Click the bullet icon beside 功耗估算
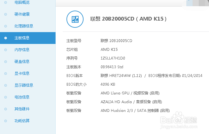This screenshot has height=134, width=209. (6, 121)
